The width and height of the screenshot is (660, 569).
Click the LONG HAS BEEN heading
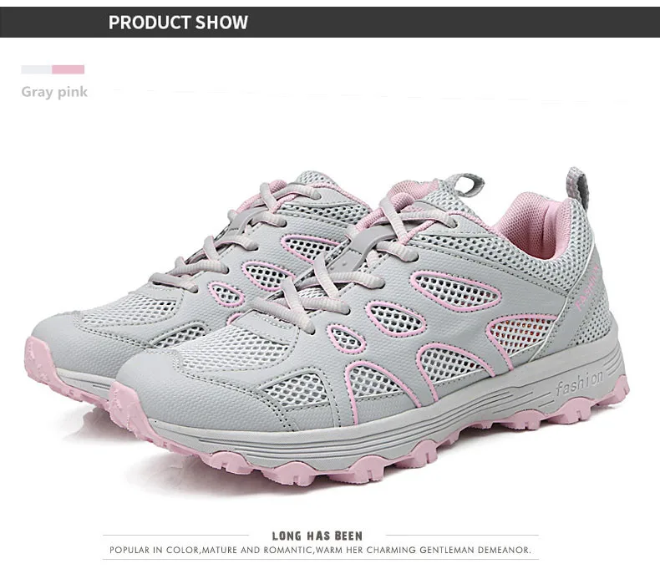tap(317, 536)
